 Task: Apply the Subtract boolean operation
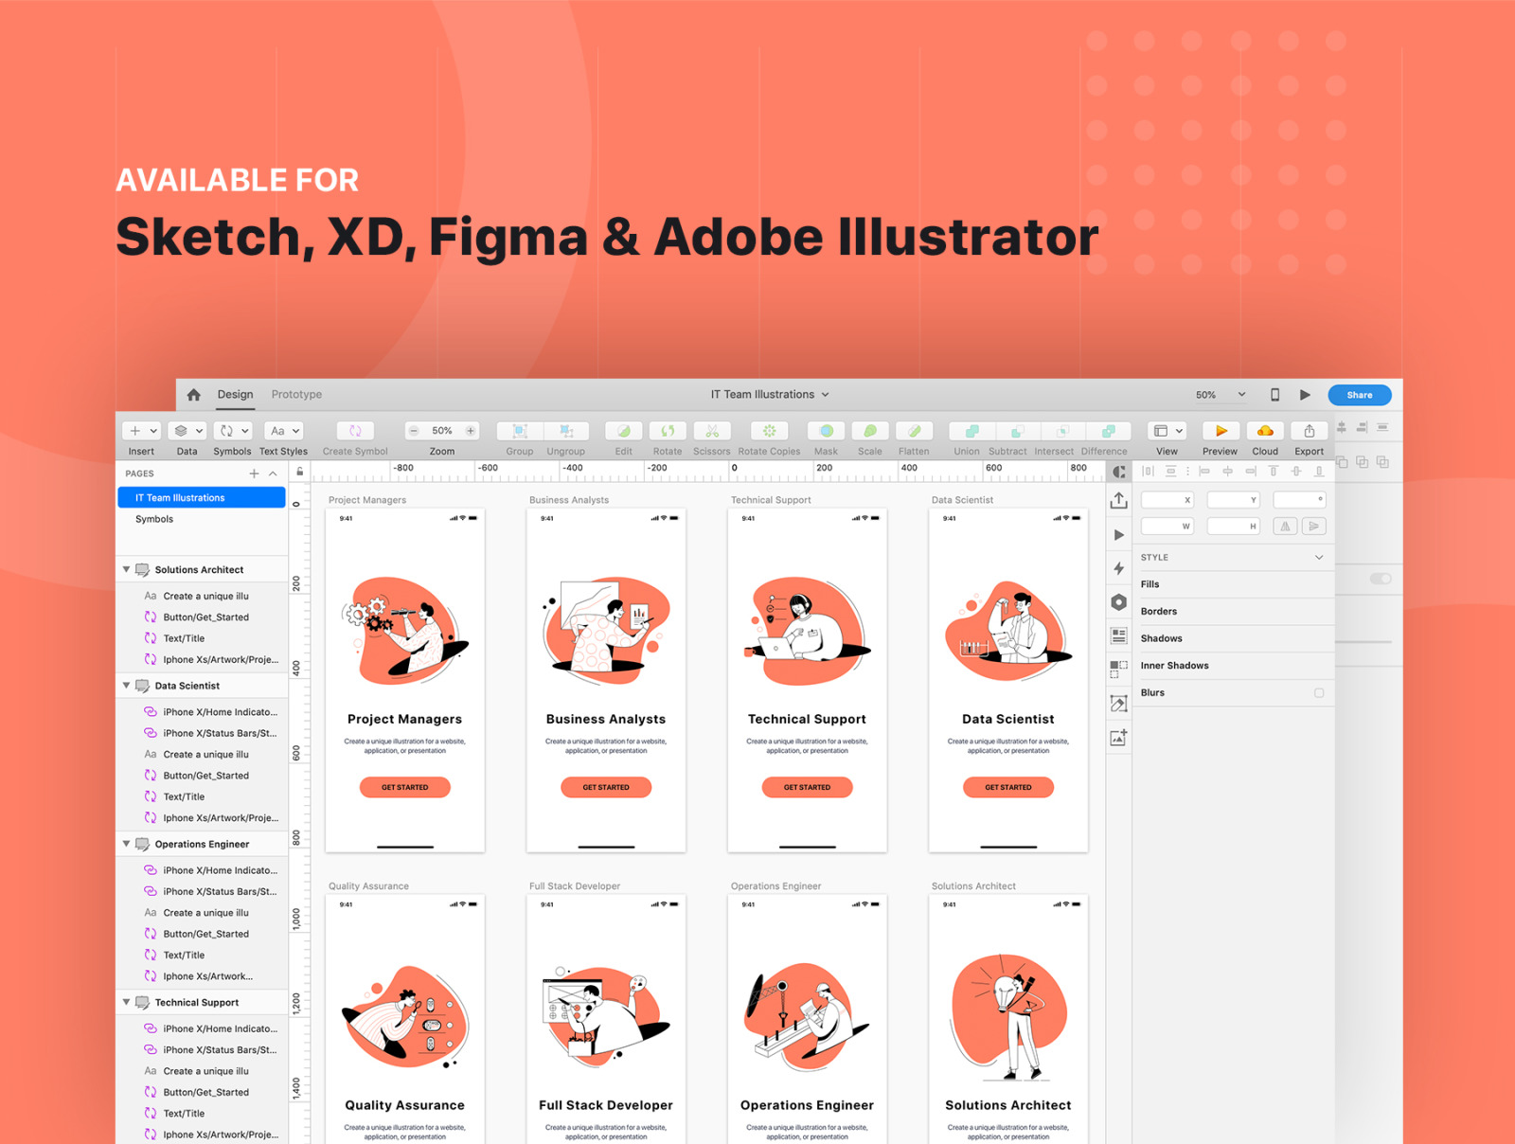(1017, 431)
